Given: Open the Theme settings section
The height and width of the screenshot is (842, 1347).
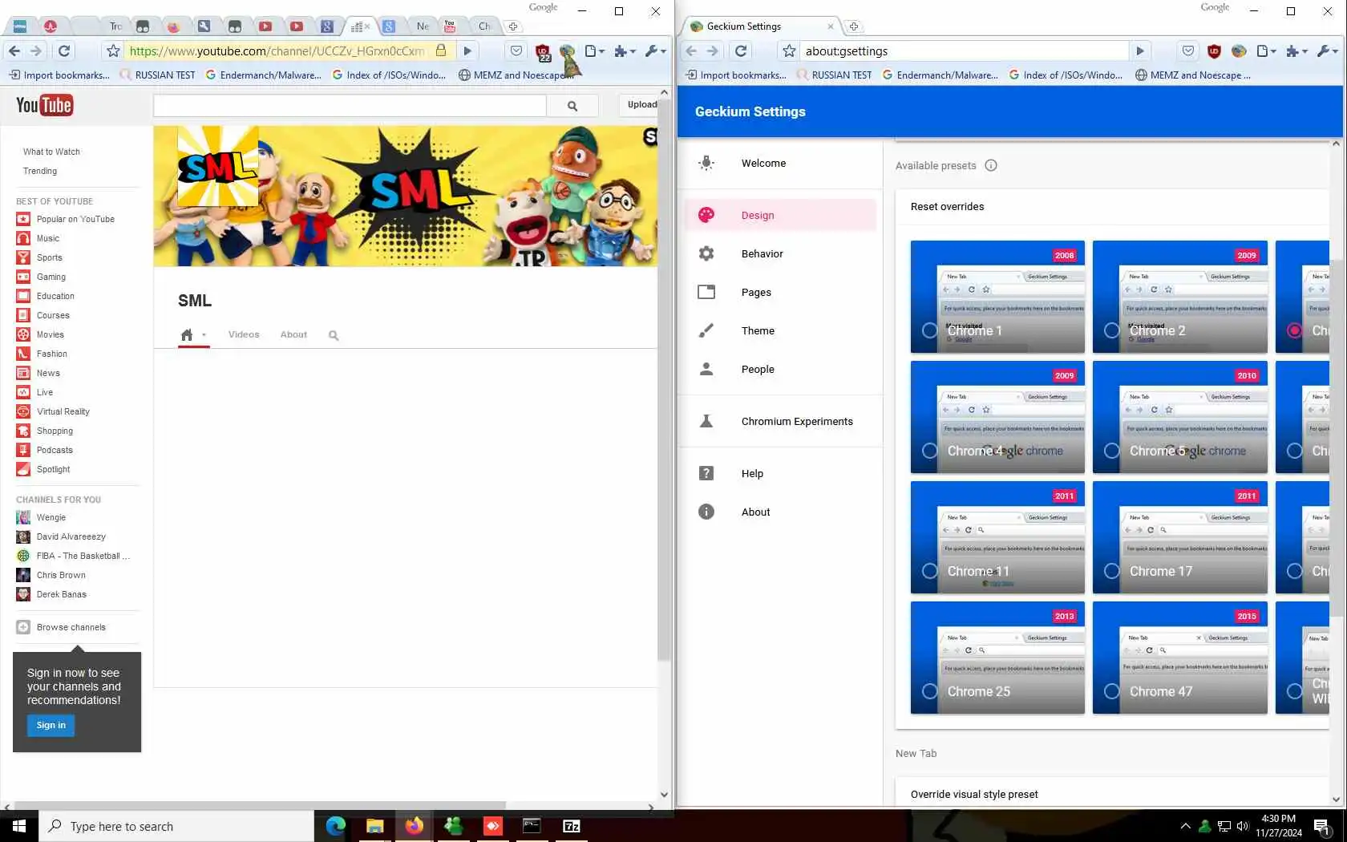Looking at the screenshot, I should [780, 330].
